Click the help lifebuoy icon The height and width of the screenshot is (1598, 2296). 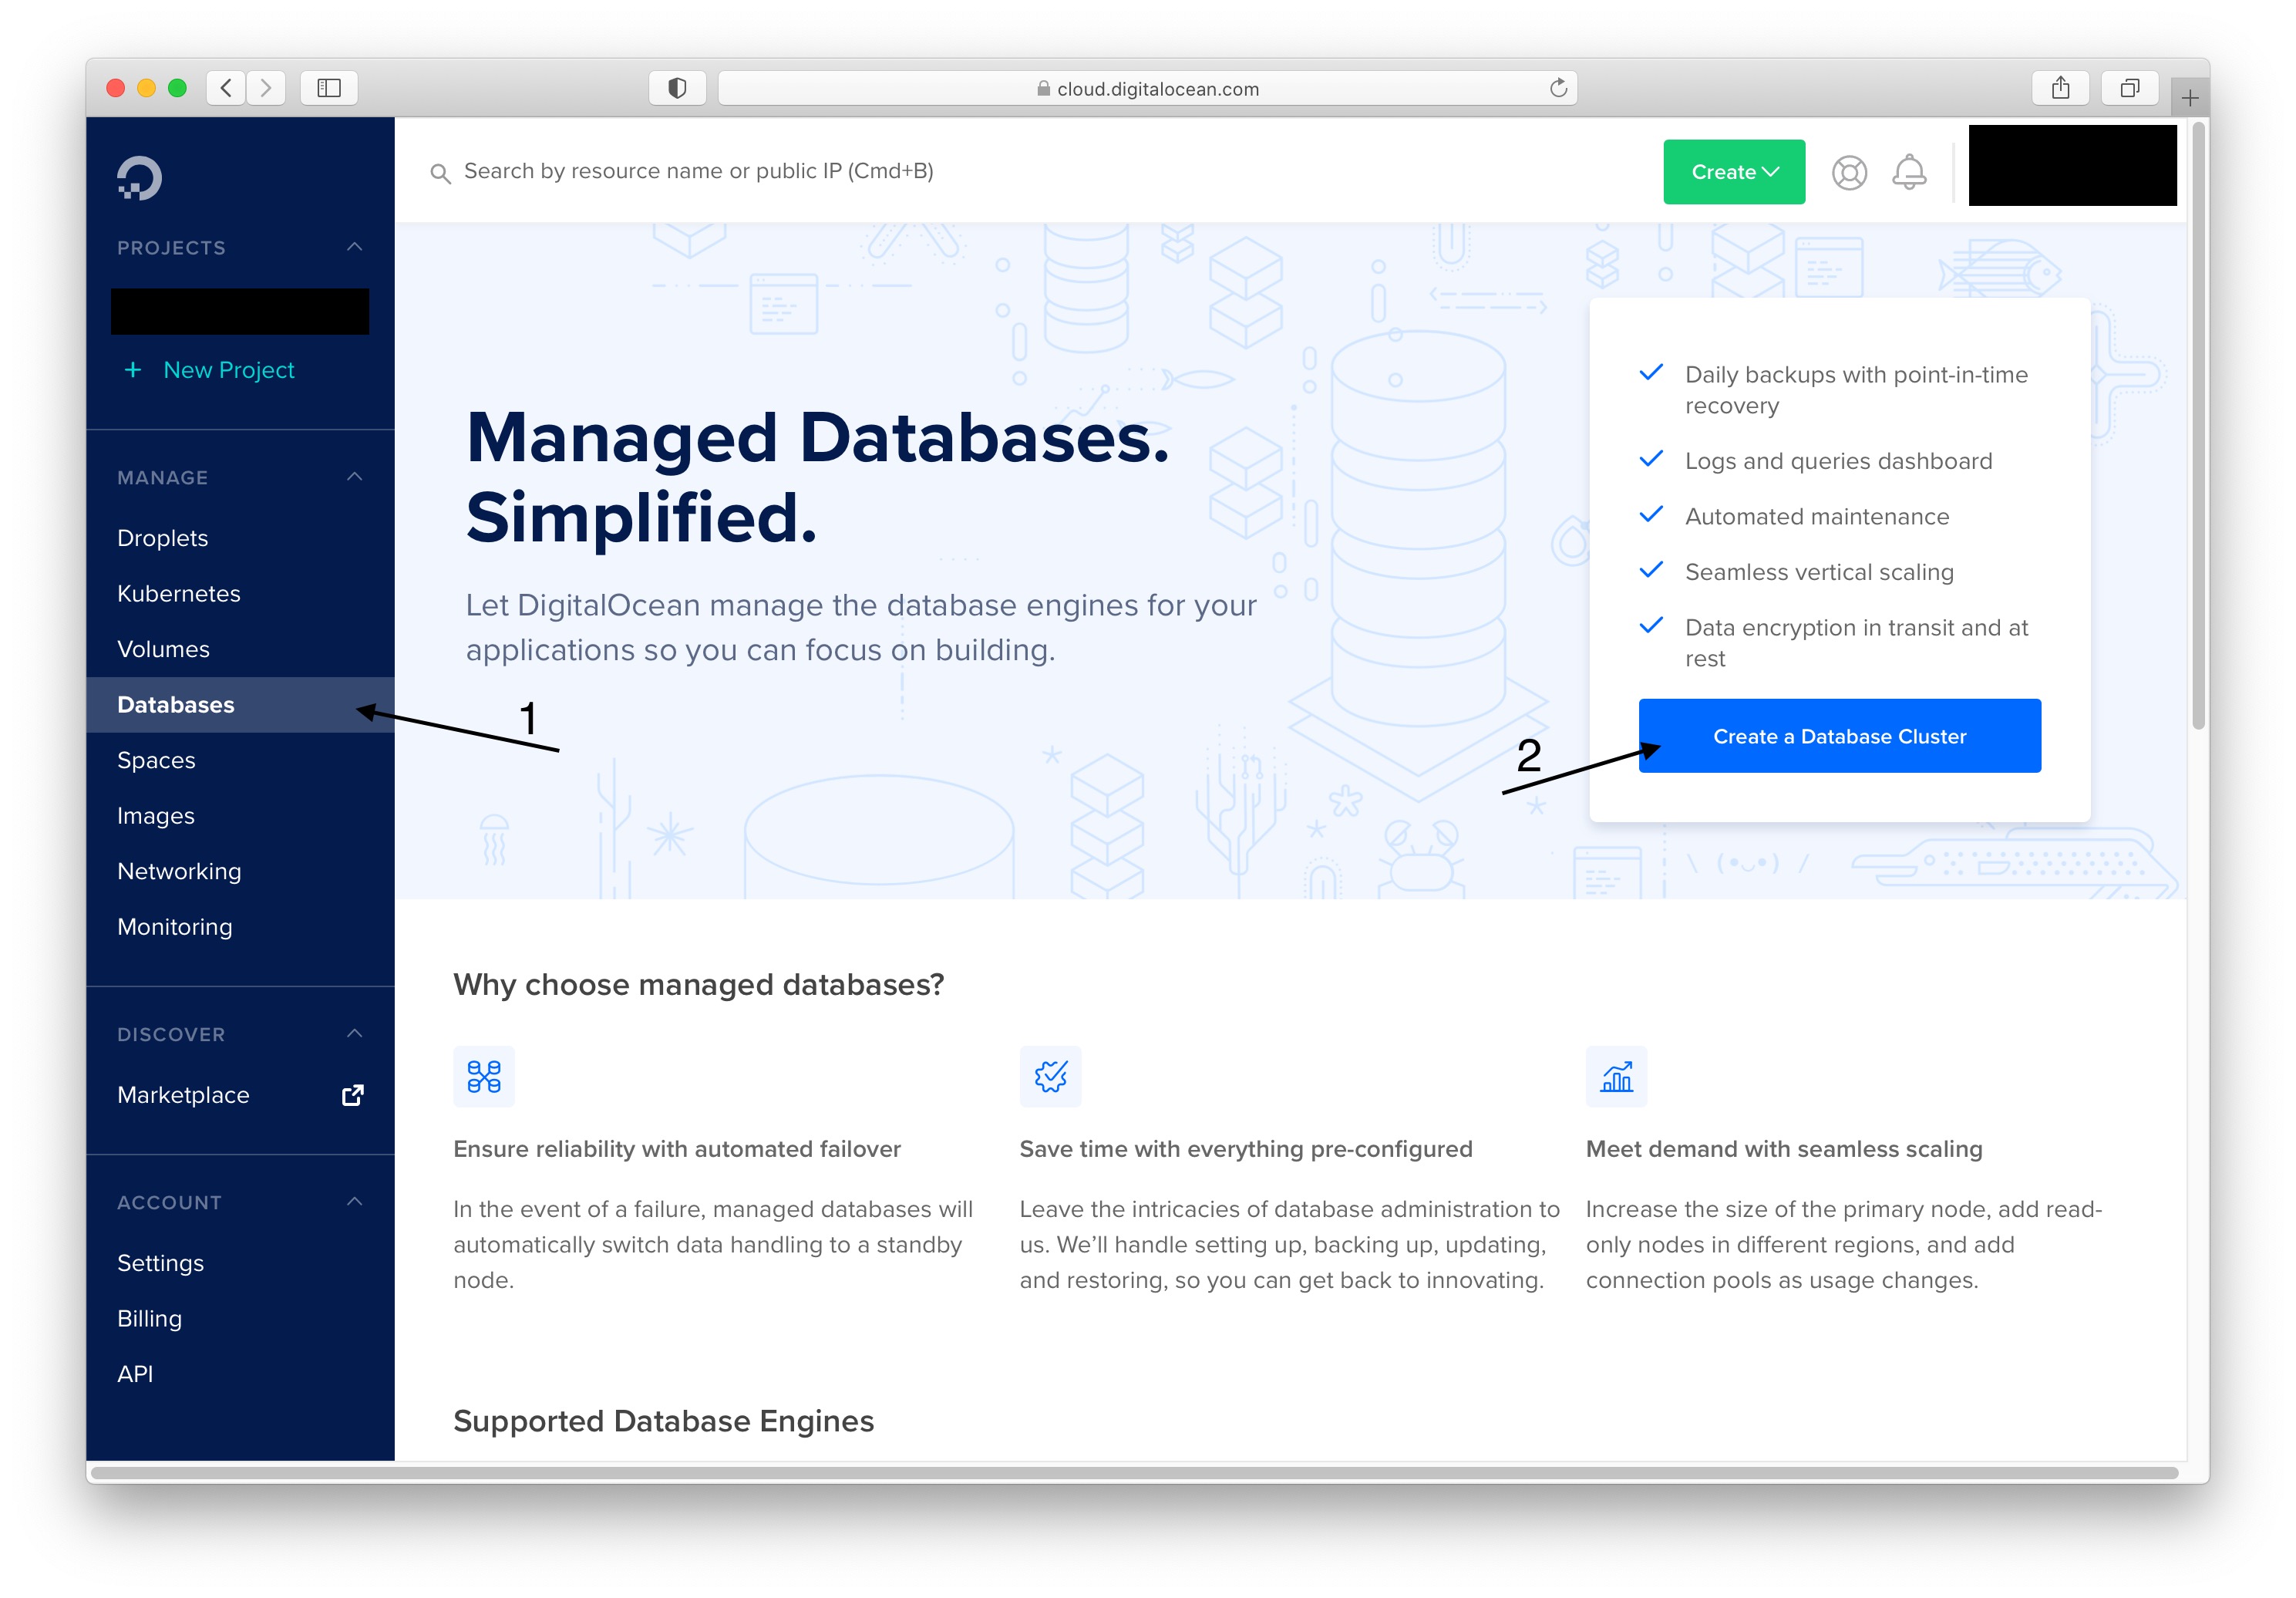[x=1849, y=172]
